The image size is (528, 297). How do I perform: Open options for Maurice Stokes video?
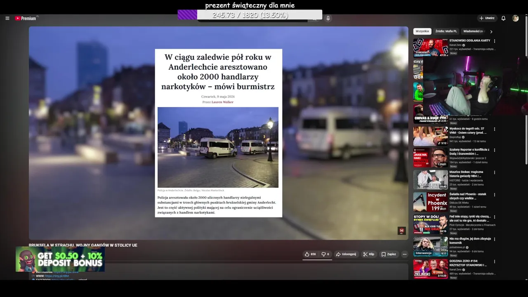pyautogui.click(x=495, y=172)
